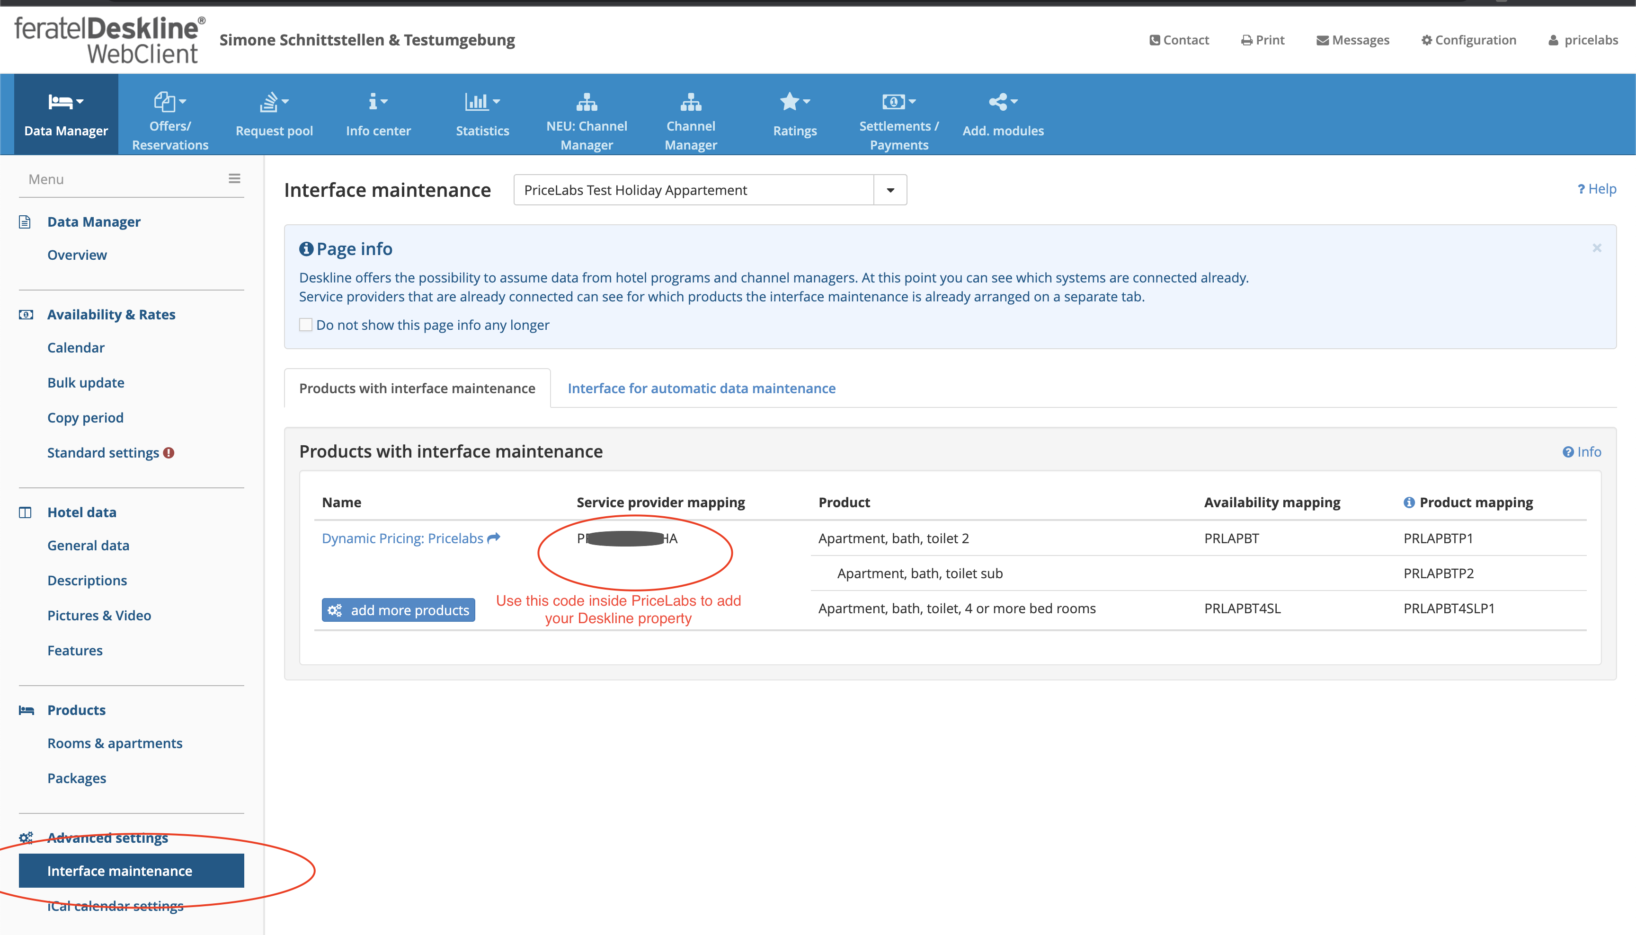
Task: Expand Settlements / Payments dropdown caret
Action: pyautogui.click(x=912, y=101)
